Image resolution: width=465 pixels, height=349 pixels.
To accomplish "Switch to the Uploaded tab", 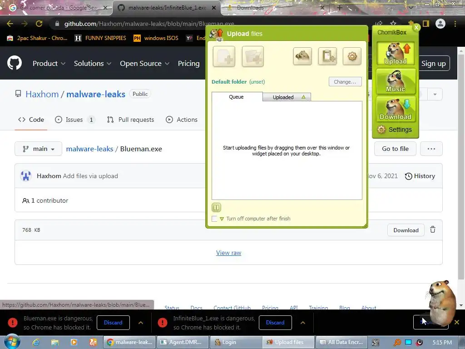I will click(287, 97).
